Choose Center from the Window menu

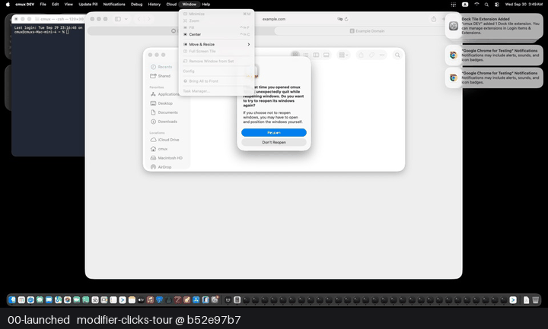pos(217,34)
